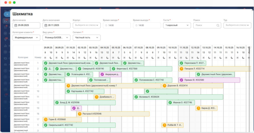
Task: Close the Шахматка panel with the X button
Action: click(x=7, y=14)
